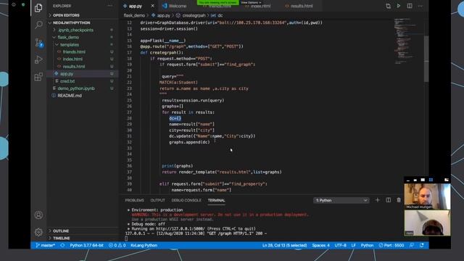The height and width of the screenshot is (261, 464).
Task: Change language mode via Python status item
Action: point(367,245)
